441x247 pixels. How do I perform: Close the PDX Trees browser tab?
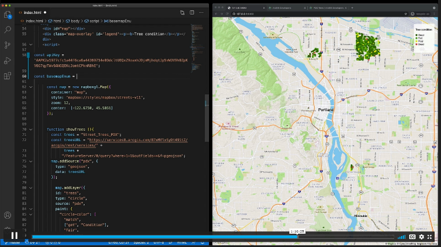(346, 8)
